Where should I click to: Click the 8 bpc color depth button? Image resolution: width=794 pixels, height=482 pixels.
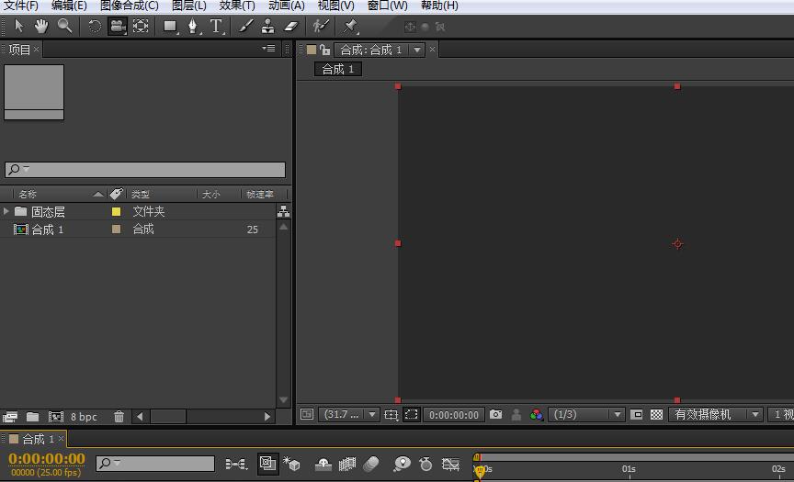pos(84,417)
